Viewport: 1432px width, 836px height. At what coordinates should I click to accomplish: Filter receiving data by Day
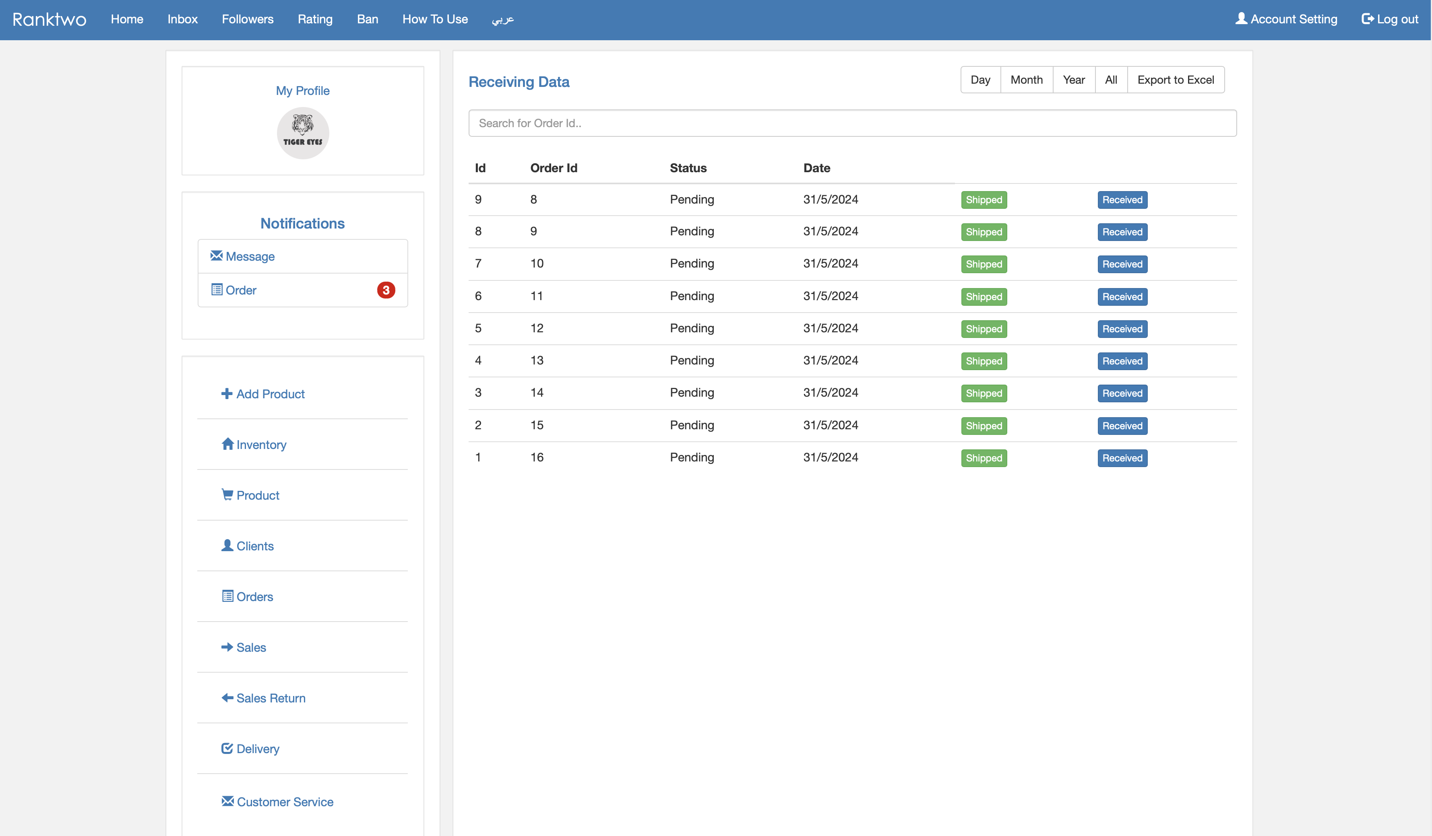980,80
